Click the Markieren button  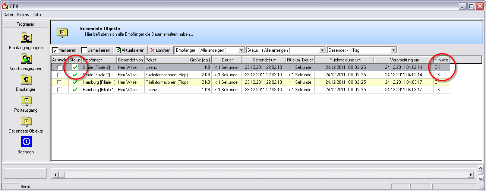click(x=64, y=50)
